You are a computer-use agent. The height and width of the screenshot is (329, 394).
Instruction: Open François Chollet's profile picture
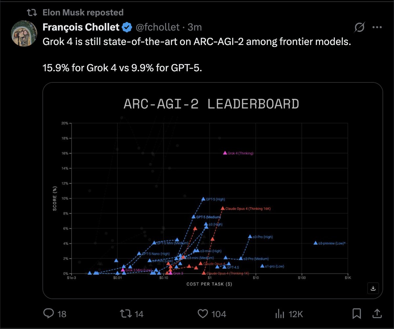pos(24,33)
